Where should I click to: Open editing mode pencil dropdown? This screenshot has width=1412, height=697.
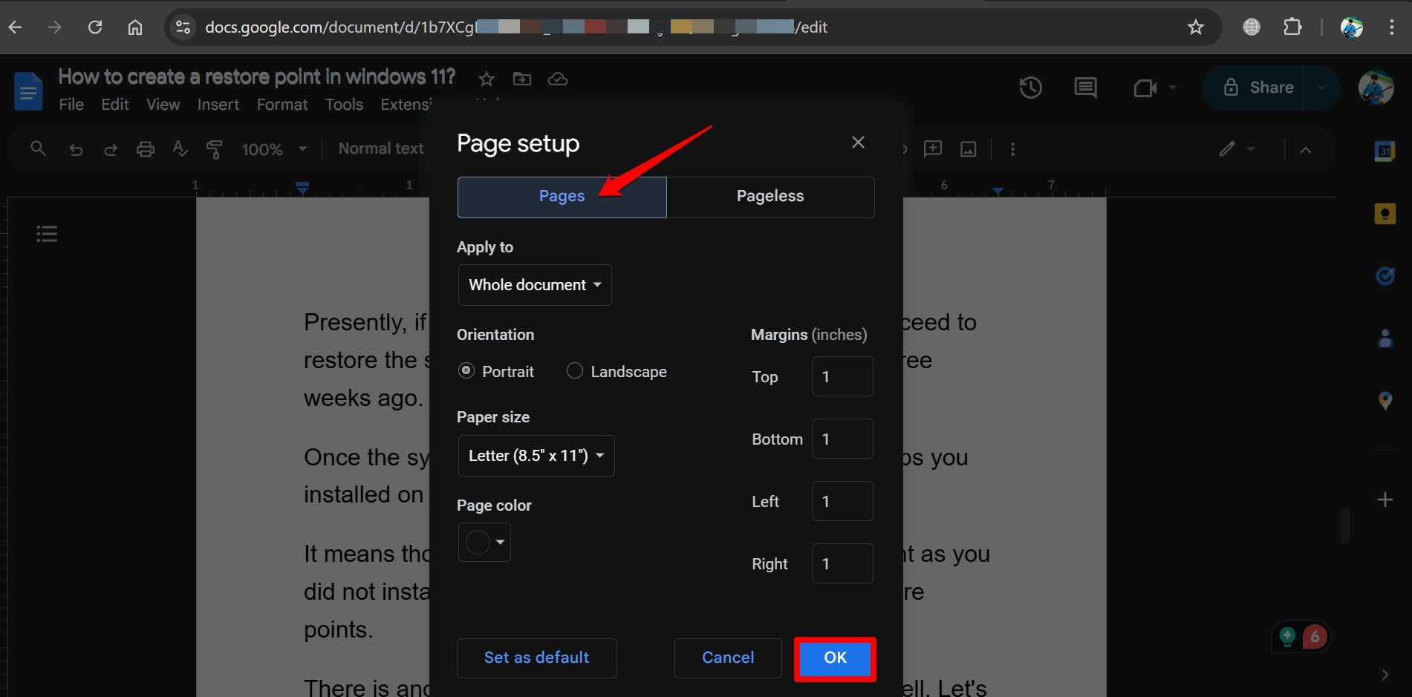(1237, 149)
